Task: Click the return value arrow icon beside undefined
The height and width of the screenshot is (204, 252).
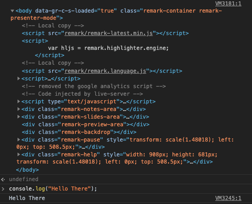Action: coord(3,179)
